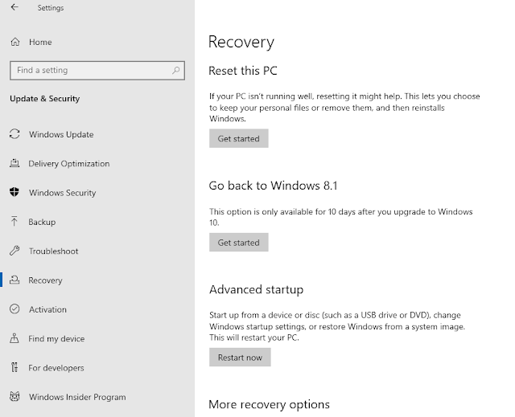Click the magnifier search icon
Image resolution: width=515 pixels, height=417 pixels.
[176, 70]
